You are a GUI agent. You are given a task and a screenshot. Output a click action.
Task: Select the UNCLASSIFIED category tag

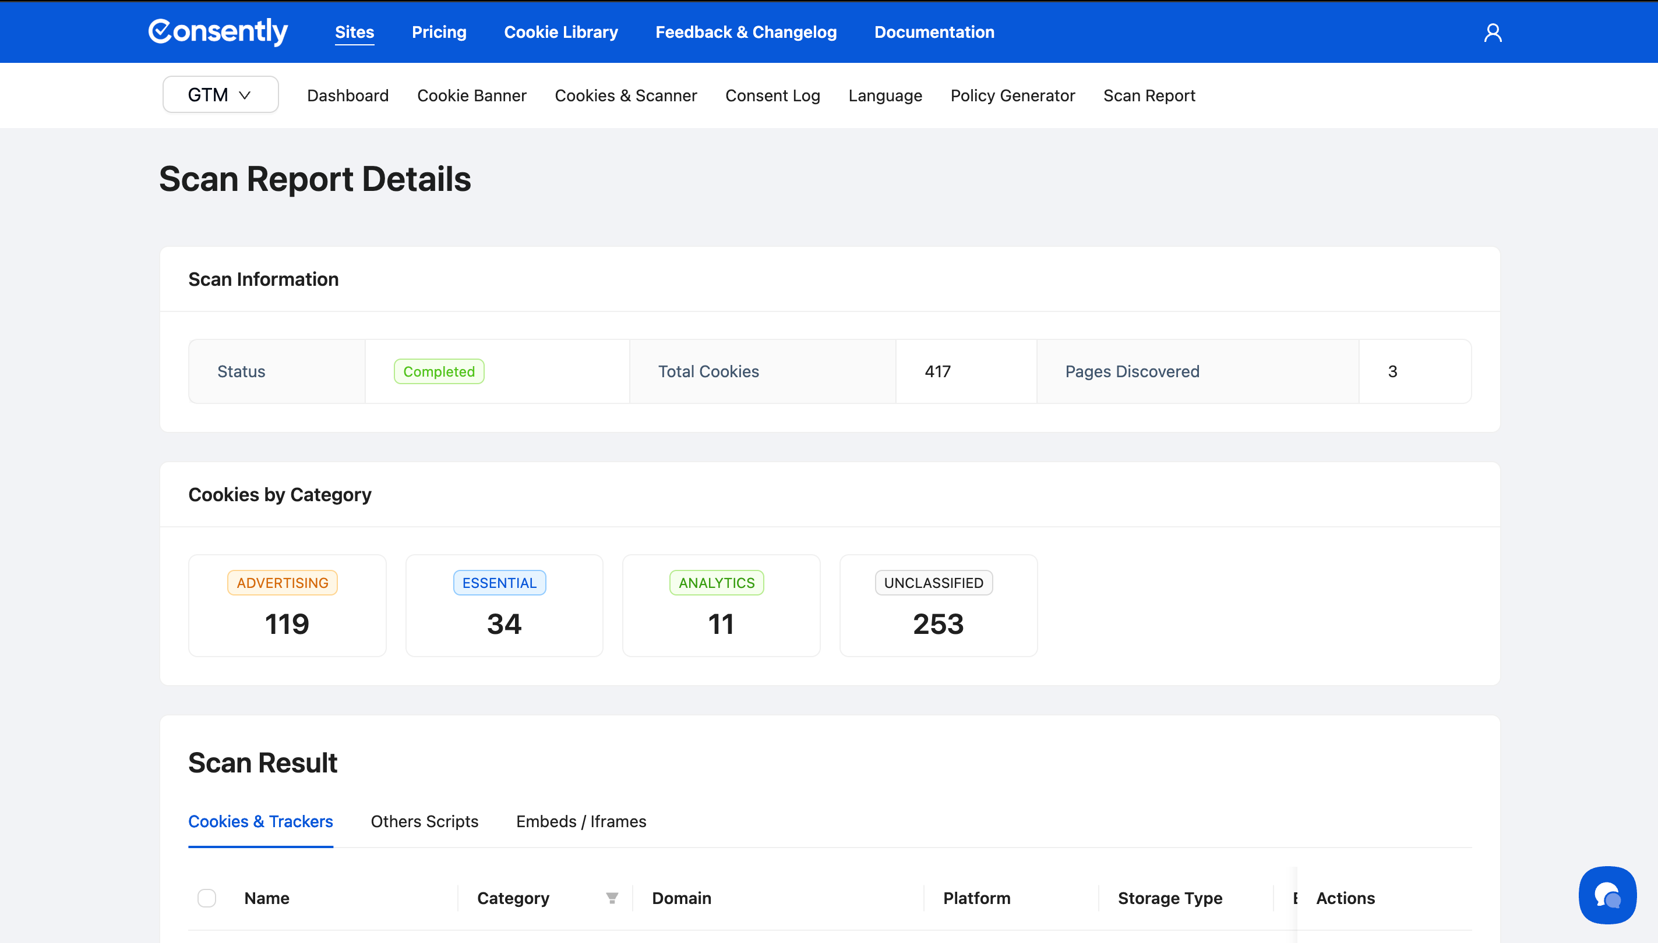click(x=933, y=582)
